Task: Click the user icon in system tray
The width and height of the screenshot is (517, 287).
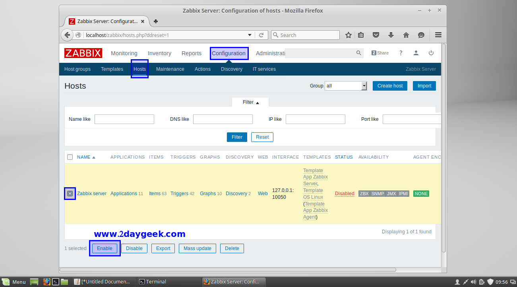Action: tap(457, 282)
